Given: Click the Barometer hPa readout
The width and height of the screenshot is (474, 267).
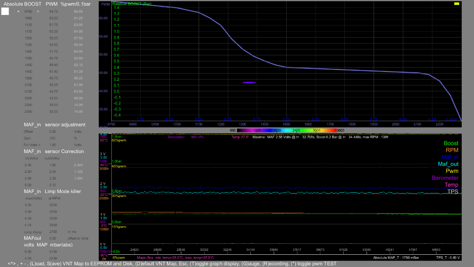Looking at the screenshot, I should tap(185, 137).
